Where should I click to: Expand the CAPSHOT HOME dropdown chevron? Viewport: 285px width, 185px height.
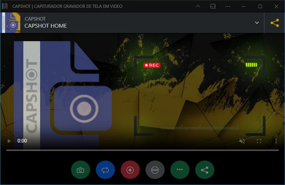click(257, 23)
